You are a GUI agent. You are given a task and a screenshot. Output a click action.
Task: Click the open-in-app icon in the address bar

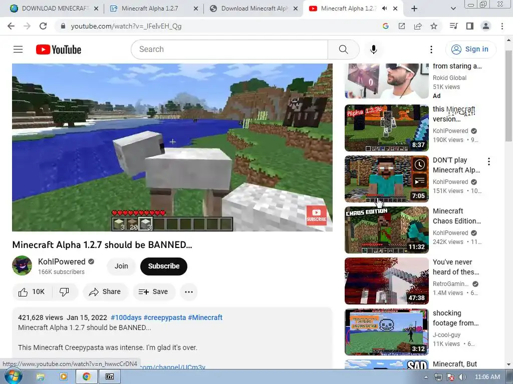[x=401, y=26]
